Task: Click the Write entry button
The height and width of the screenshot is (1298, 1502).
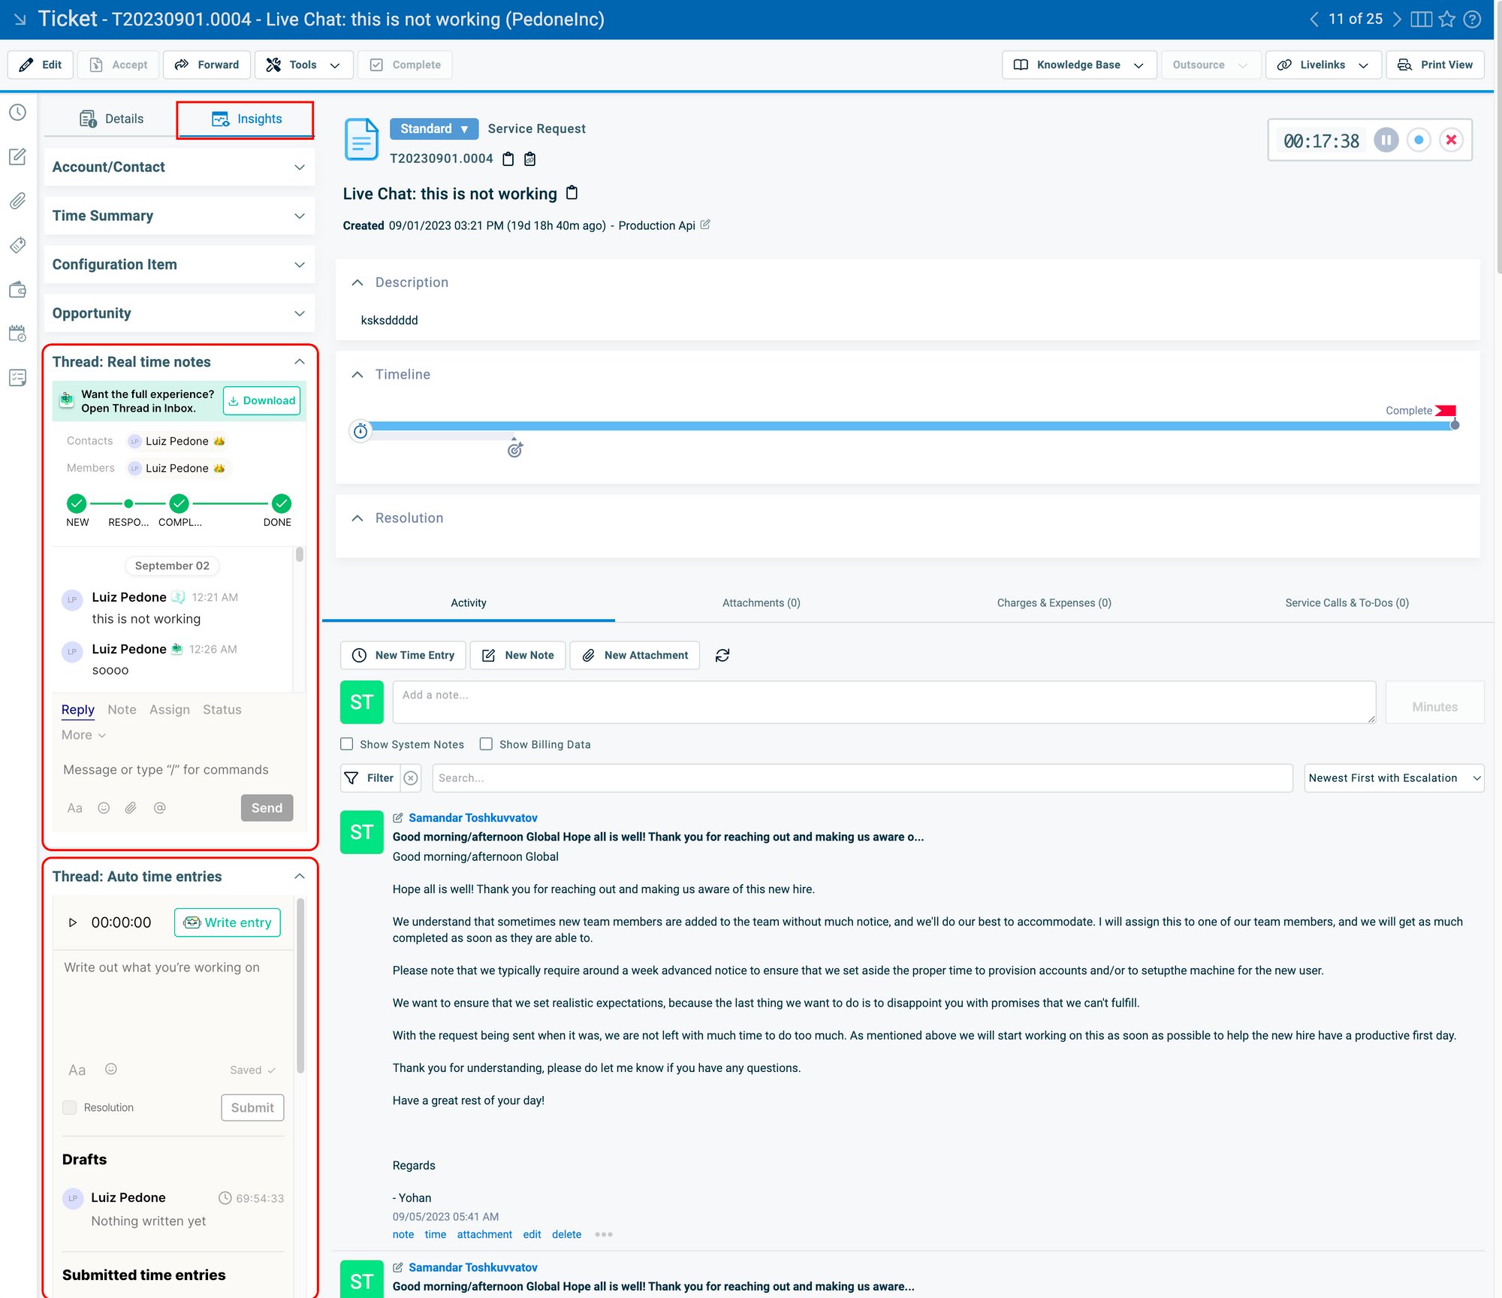Action: [228, 922]
